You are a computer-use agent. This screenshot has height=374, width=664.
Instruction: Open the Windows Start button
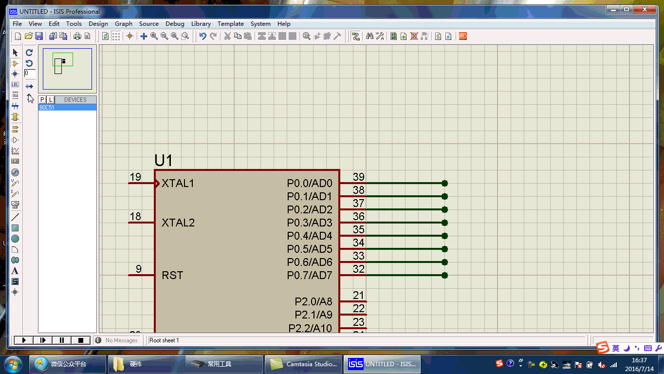tap(13, 364)
